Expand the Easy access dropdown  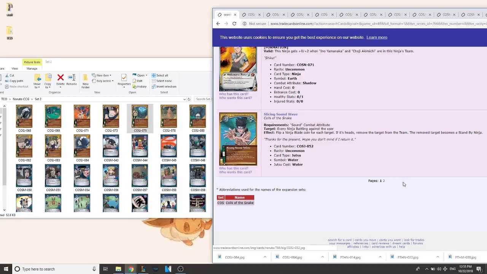pyautogui.click(x=103, y=81)
